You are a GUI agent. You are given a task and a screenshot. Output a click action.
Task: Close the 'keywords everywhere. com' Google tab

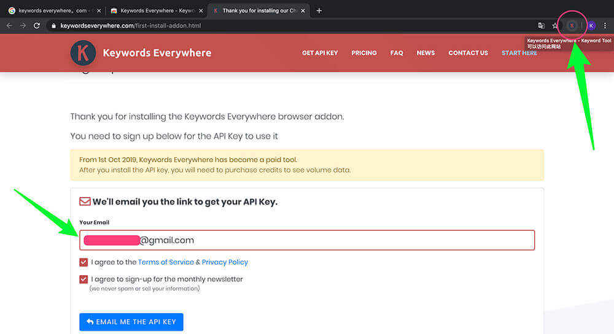coord(99,11)
